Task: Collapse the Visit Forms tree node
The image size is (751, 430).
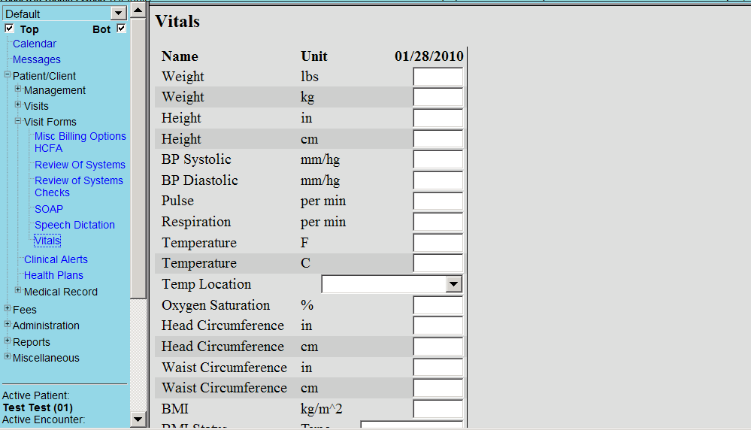Action: (18, 121)
